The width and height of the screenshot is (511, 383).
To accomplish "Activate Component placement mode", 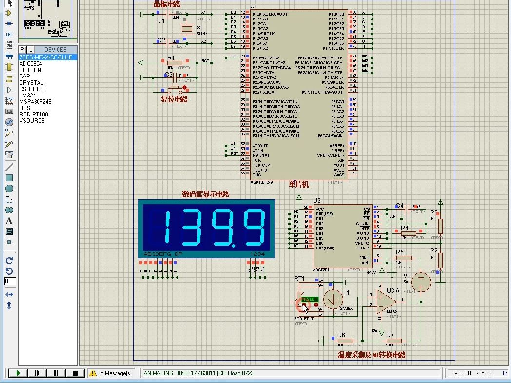I will pos(9,13).
